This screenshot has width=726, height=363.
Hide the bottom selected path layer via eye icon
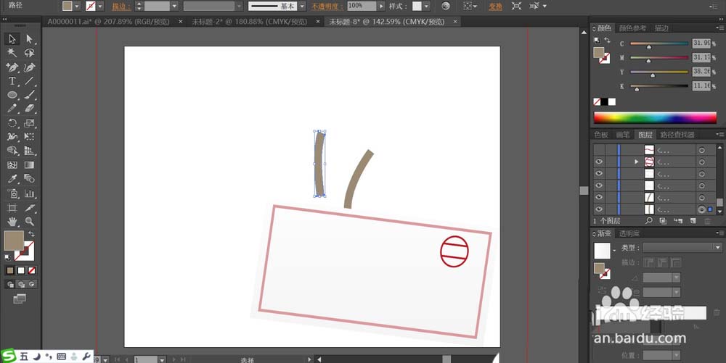599,209
